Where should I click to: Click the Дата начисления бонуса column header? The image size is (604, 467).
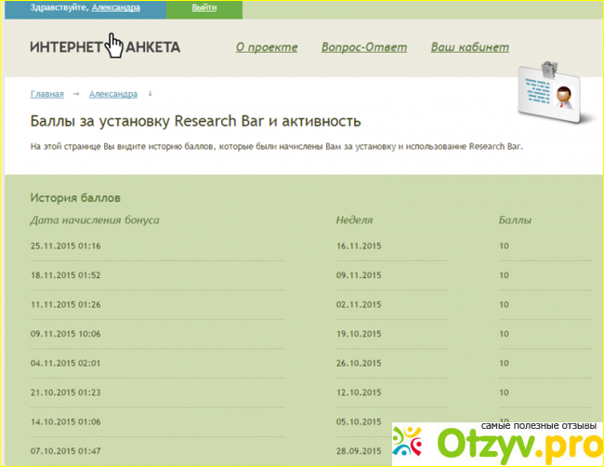click(95, 220)
